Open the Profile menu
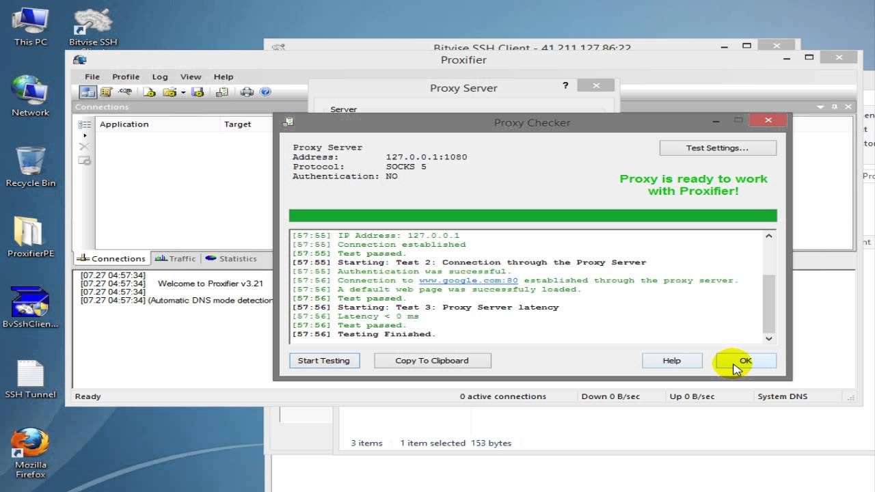The image size is (875, 492). [x=126, y=77]
